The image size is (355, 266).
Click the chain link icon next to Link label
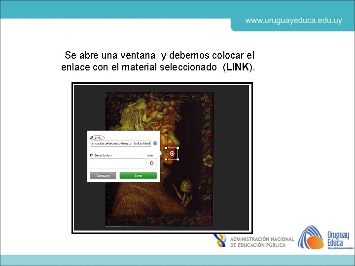click(x=92, y=137)
